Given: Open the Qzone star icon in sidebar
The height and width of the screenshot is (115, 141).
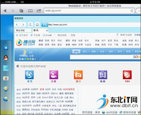Looking at the screenshot, I should point(6,89).
